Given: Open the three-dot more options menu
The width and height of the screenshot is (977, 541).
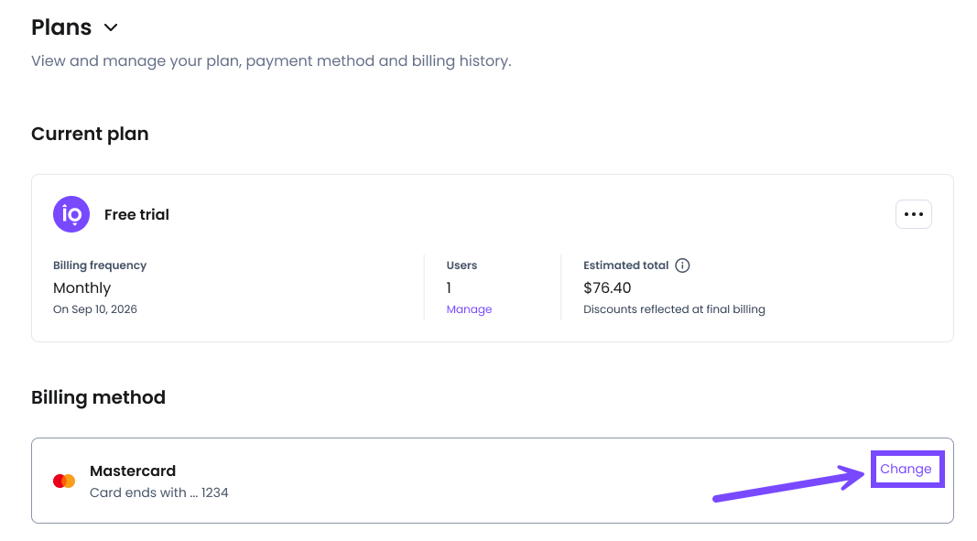Looking at the screenshot, I should pos(913,214).
